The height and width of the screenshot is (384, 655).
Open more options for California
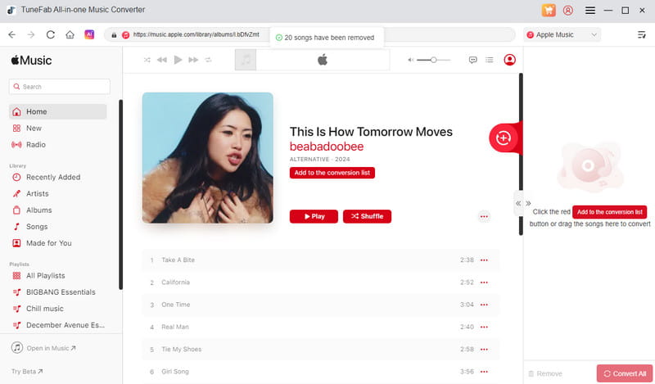[484, 282]
